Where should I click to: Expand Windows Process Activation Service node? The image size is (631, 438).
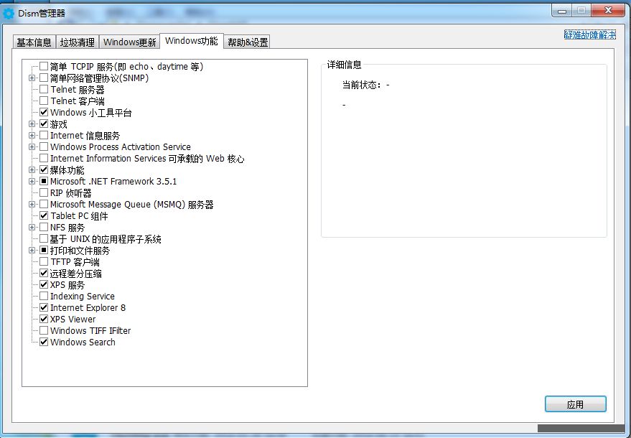32,146
